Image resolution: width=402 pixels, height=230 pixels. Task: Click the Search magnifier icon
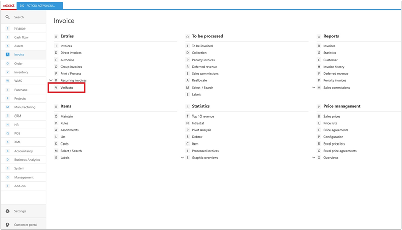click(x=7, y=17)
